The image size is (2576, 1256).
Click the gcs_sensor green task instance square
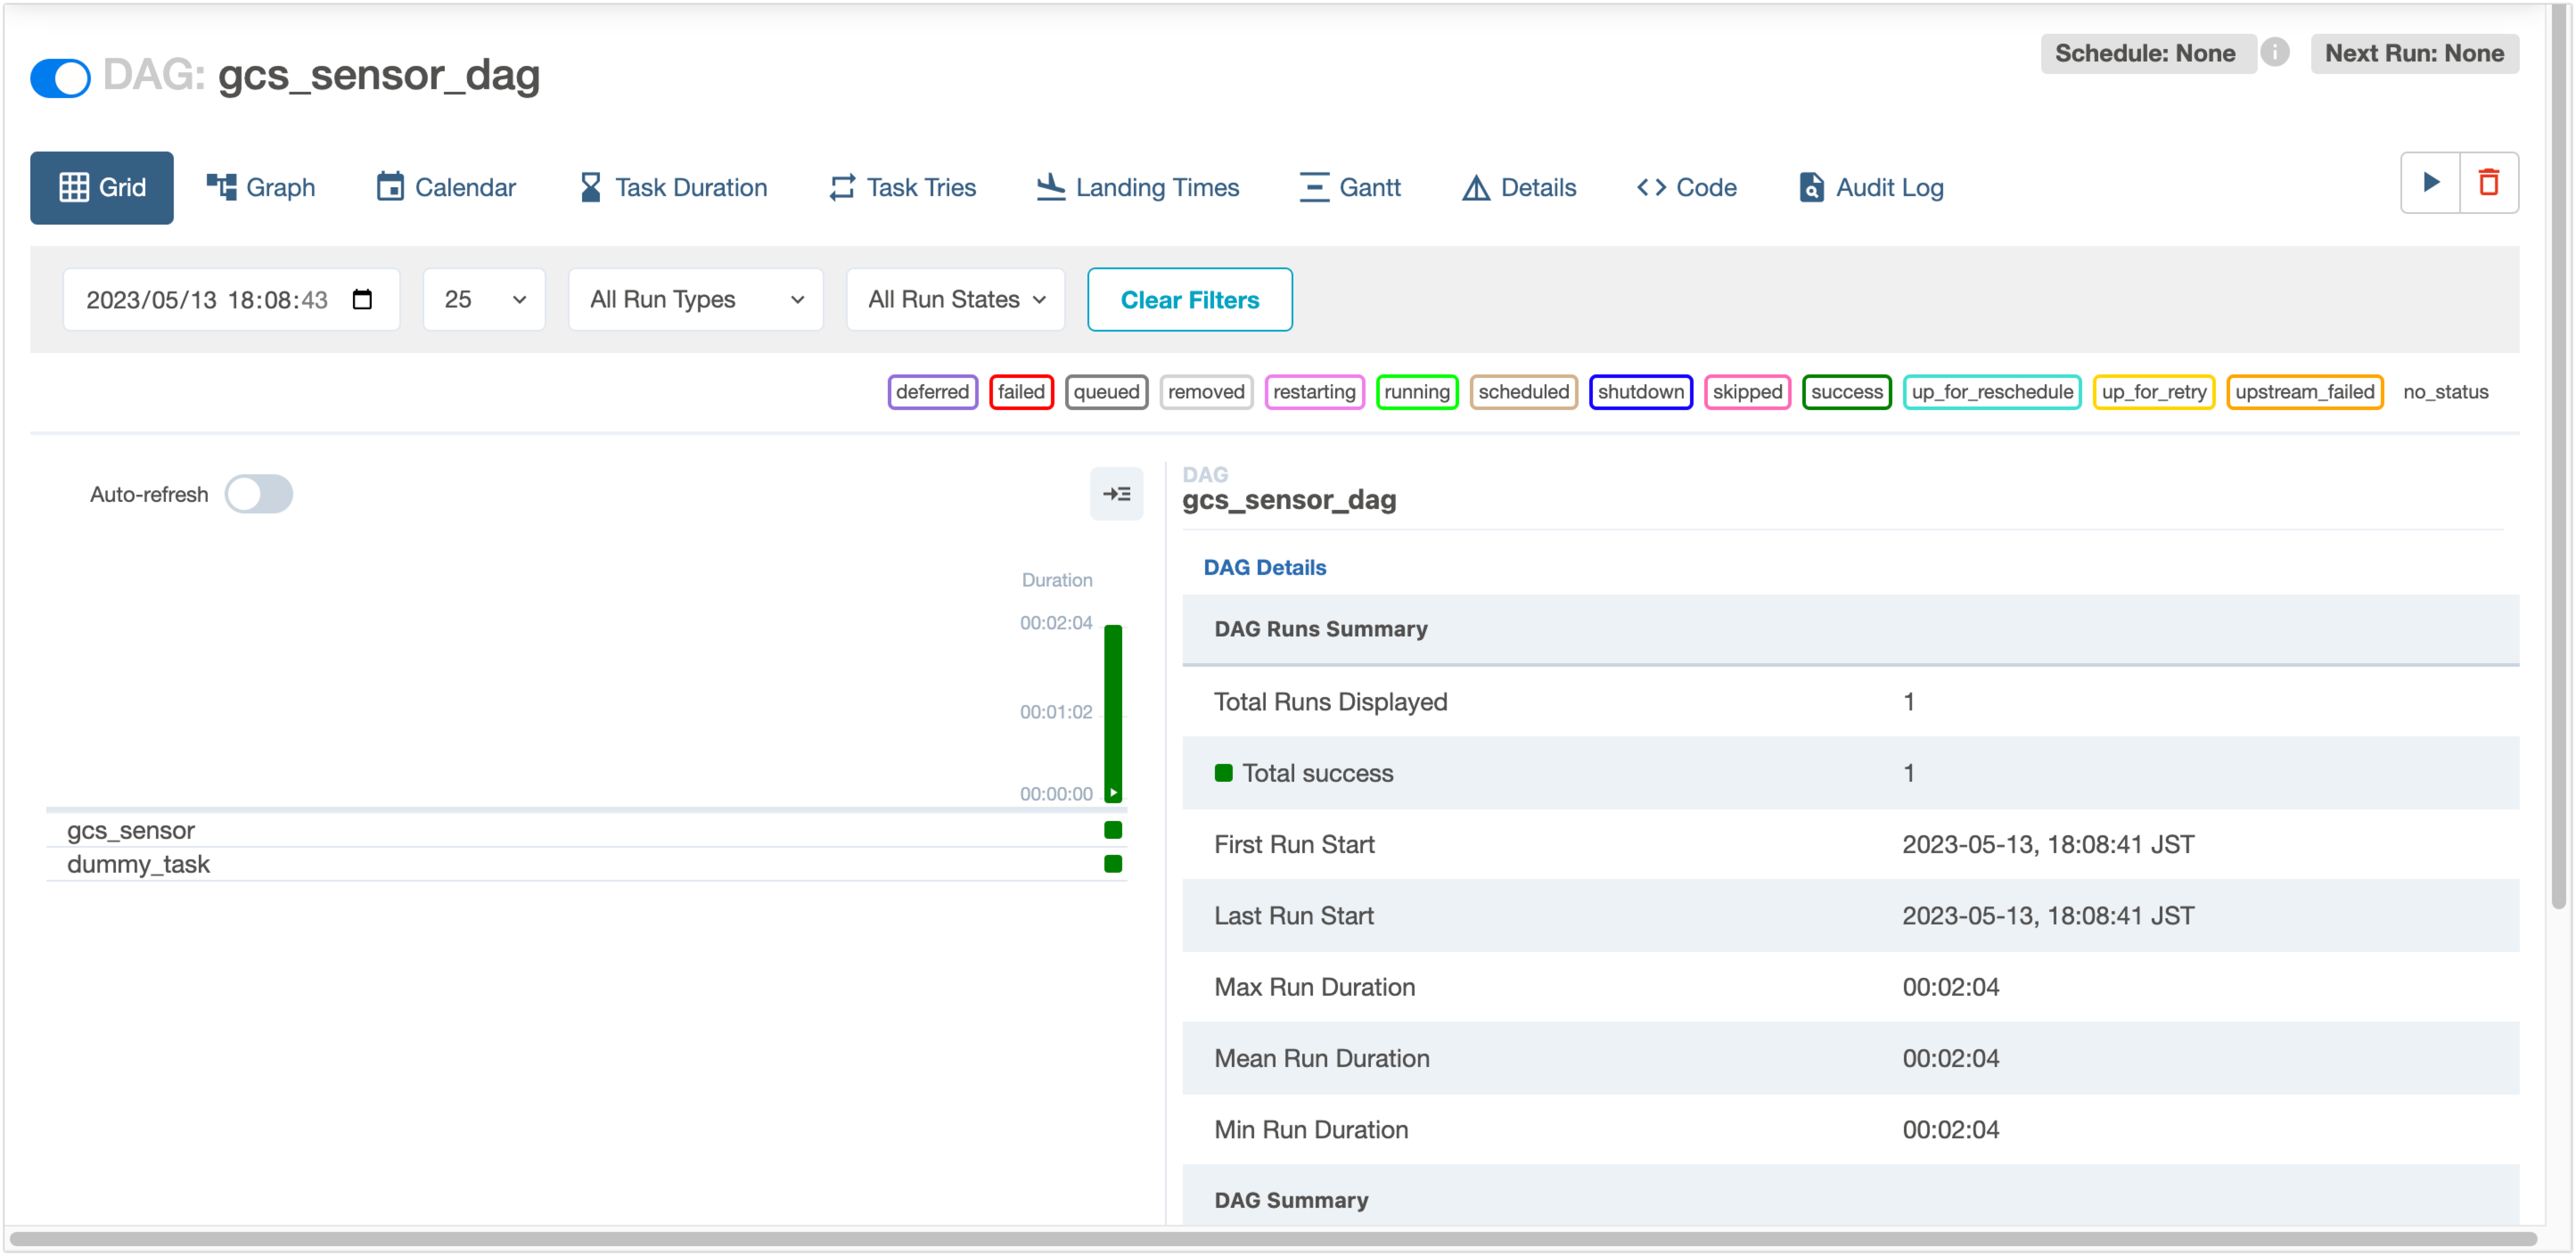[x=1113, y=830]
